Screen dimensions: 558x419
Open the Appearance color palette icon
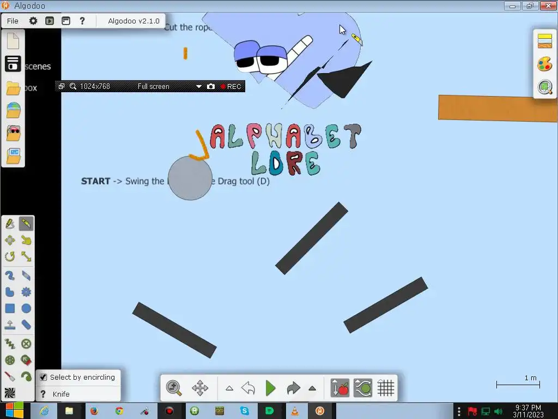click(545, 64)
